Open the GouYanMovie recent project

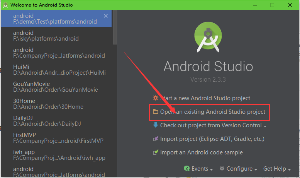click(x=56, y=87)
